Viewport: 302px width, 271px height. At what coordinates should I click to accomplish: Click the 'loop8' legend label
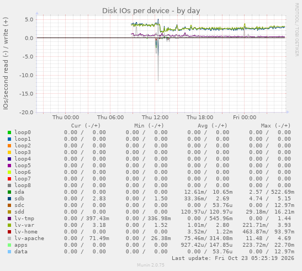pos(23,185)
